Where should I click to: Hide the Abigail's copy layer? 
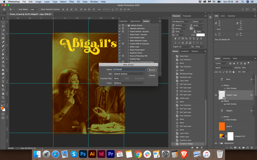tap(216, 95)
